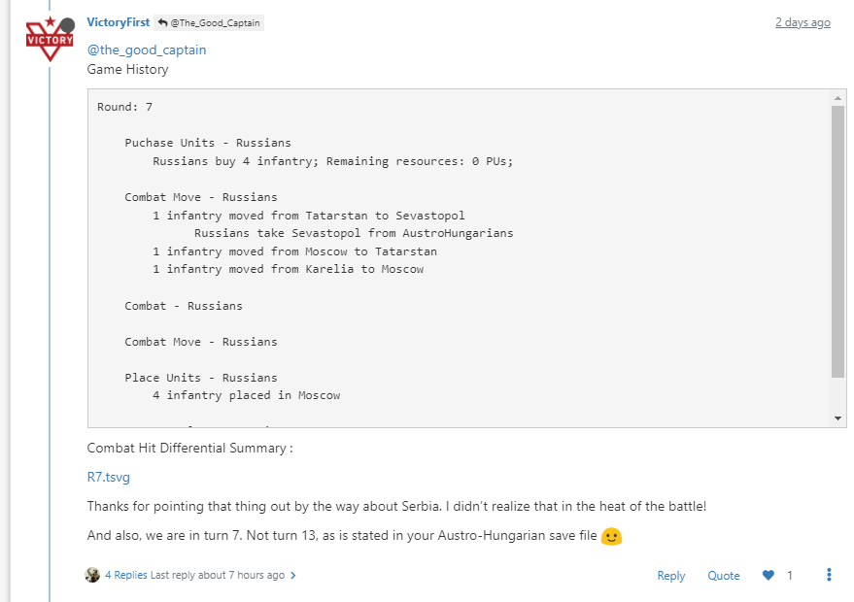Reply to this post

[x=670, y=576]
